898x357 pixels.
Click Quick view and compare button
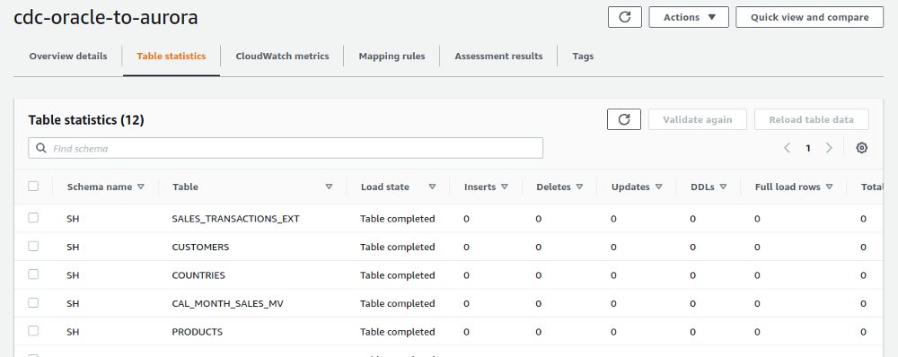click(810, 17)
